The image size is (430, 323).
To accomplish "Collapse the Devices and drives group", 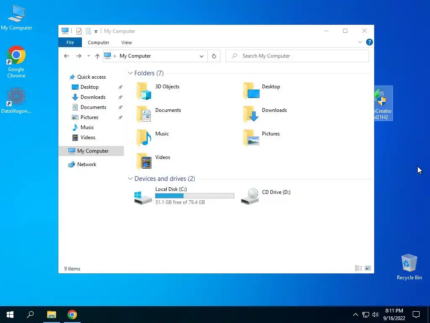I will (130, 179).
